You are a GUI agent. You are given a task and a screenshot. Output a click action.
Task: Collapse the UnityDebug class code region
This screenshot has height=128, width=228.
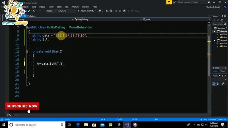point(27,27)
